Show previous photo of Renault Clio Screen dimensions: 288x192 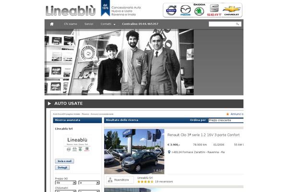coord(109,152)
